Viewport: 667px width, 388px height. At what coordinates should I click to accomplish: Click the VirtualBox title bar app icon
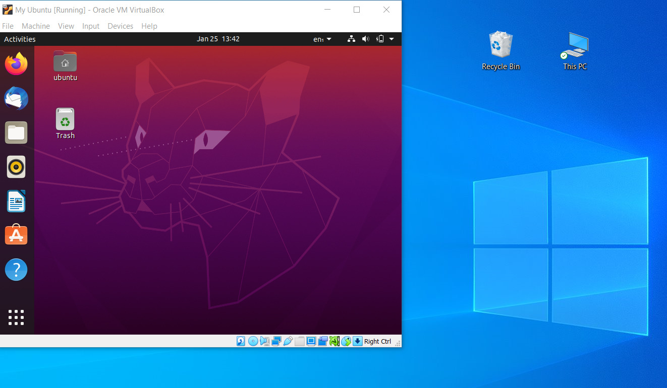point(8,10)
